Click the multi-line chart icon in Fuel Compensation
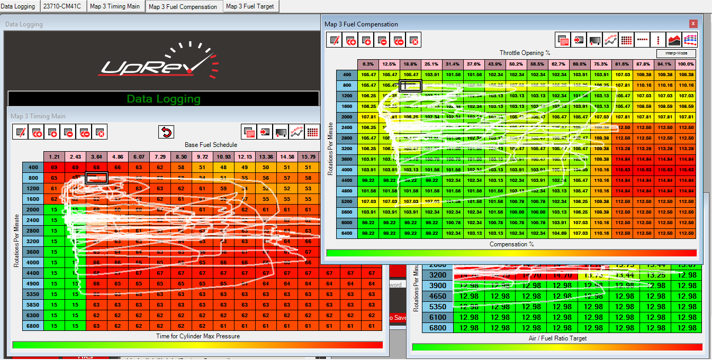This screenshot has width=712, height=360. tap(690, 40)
